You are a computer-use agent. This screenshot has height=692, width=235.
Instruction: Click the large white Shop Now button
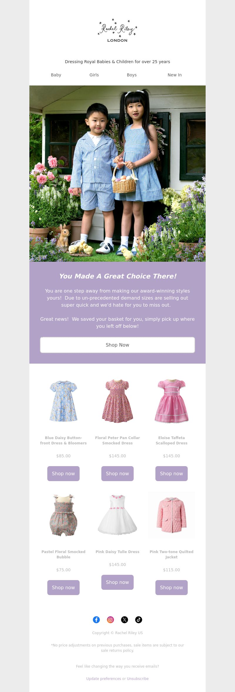(x=117, y=345)
